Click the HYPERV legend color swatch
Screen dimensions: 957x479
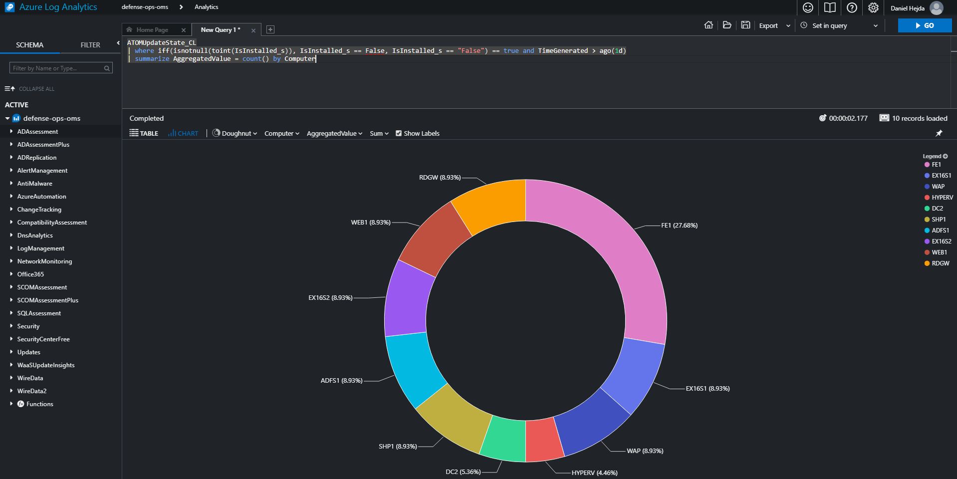[x=927, y=198]
